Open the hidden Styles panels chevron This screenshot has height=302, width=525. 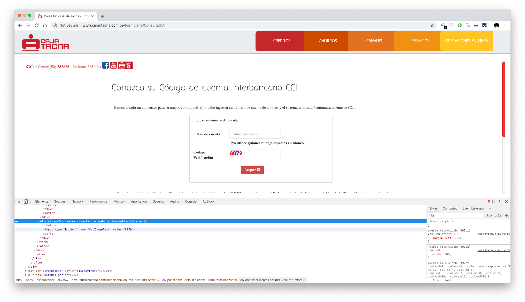click(x=490, y=208)
